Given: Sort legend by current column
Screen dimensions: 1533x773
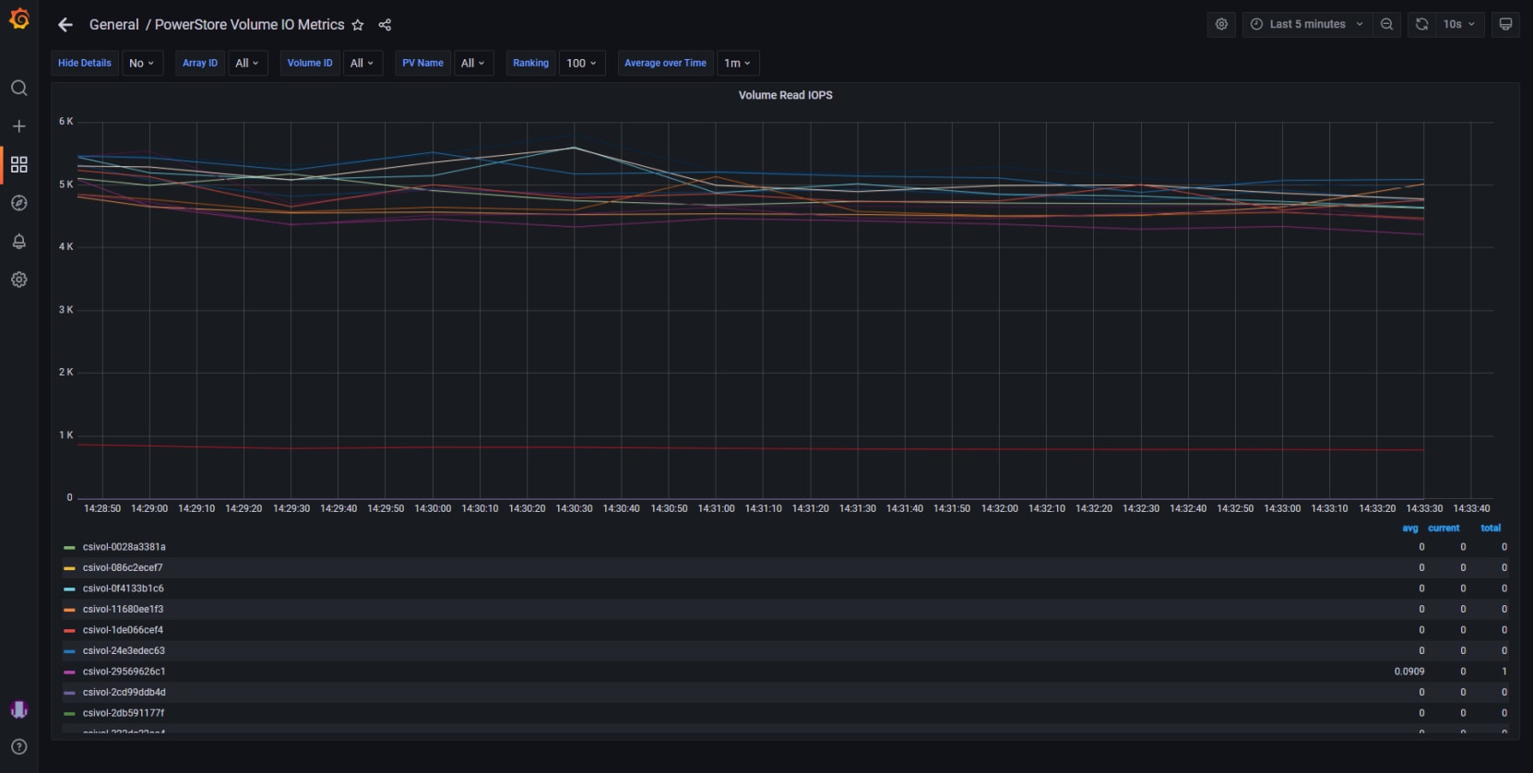Looking at the screenshot, I should click(1444, 529).
